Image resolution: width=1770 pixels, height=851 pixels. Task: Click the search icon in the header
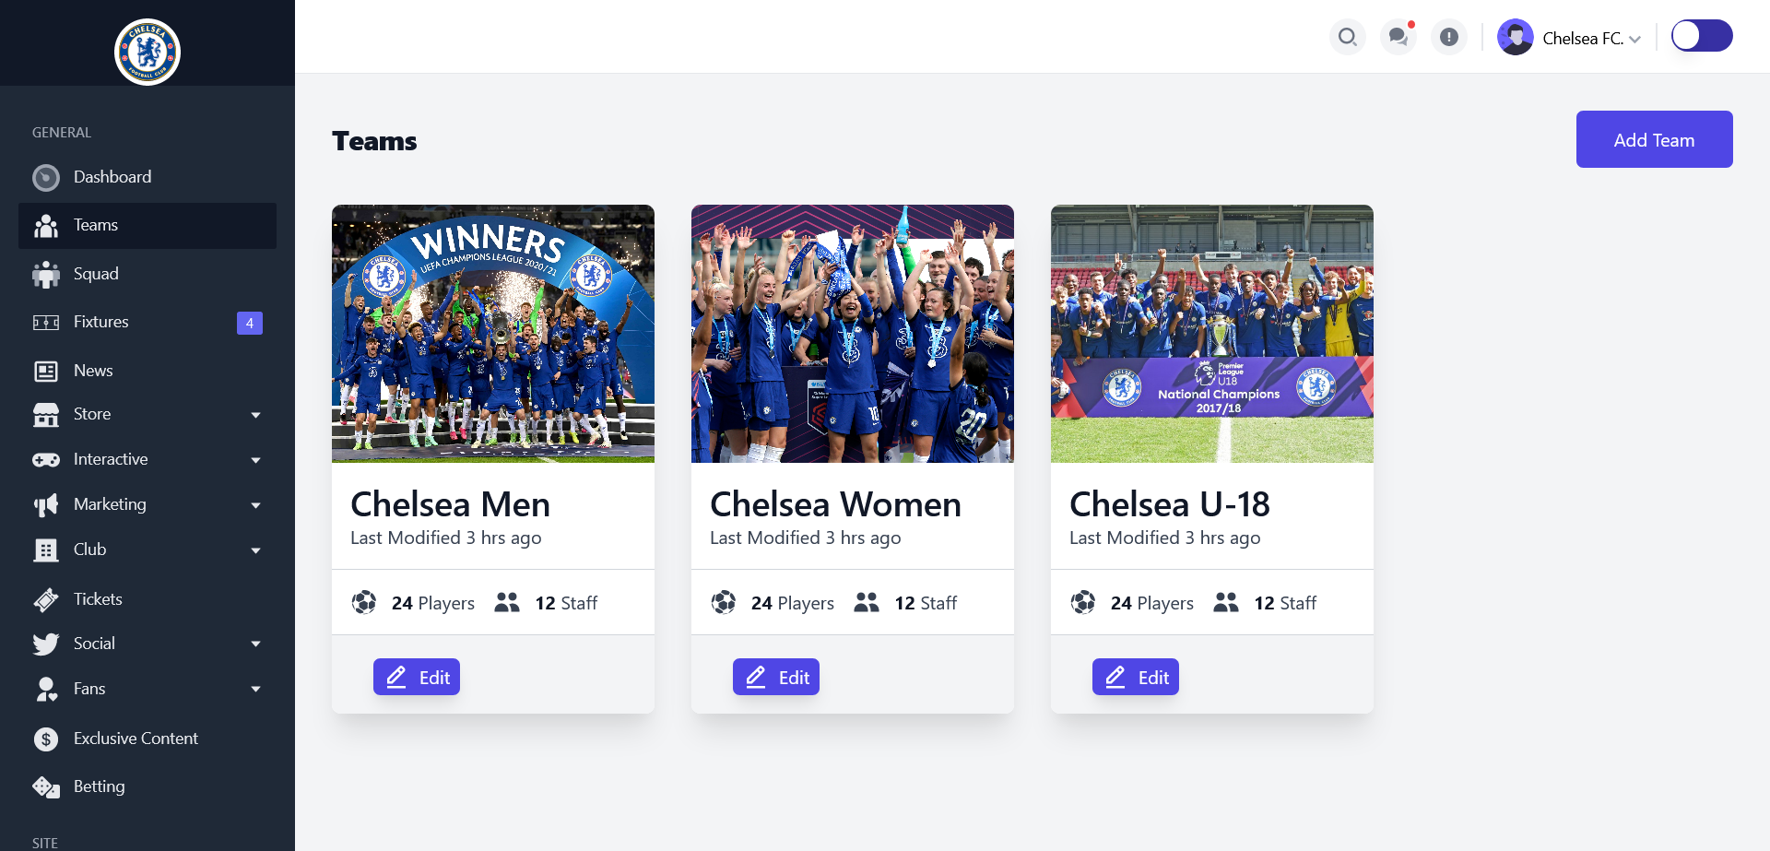pos(1347,37)
